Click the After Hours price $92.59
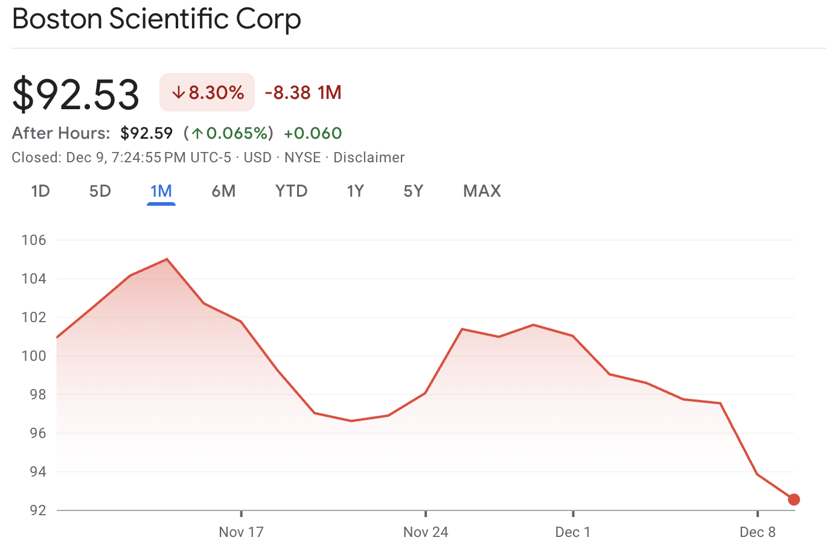Image resolution: width=826 pixels, height=543 pixels. [x=147, y=133]
